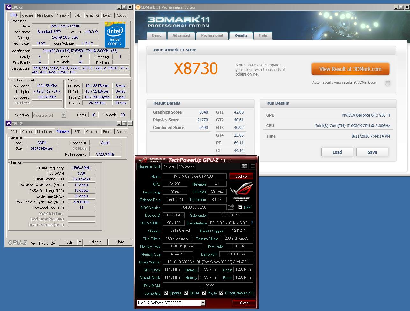The width and height of the screenshot is (410, 311).
Task: Click the Graphics Score value 8048
Action: pyautogui.click(x=204, y=112)
